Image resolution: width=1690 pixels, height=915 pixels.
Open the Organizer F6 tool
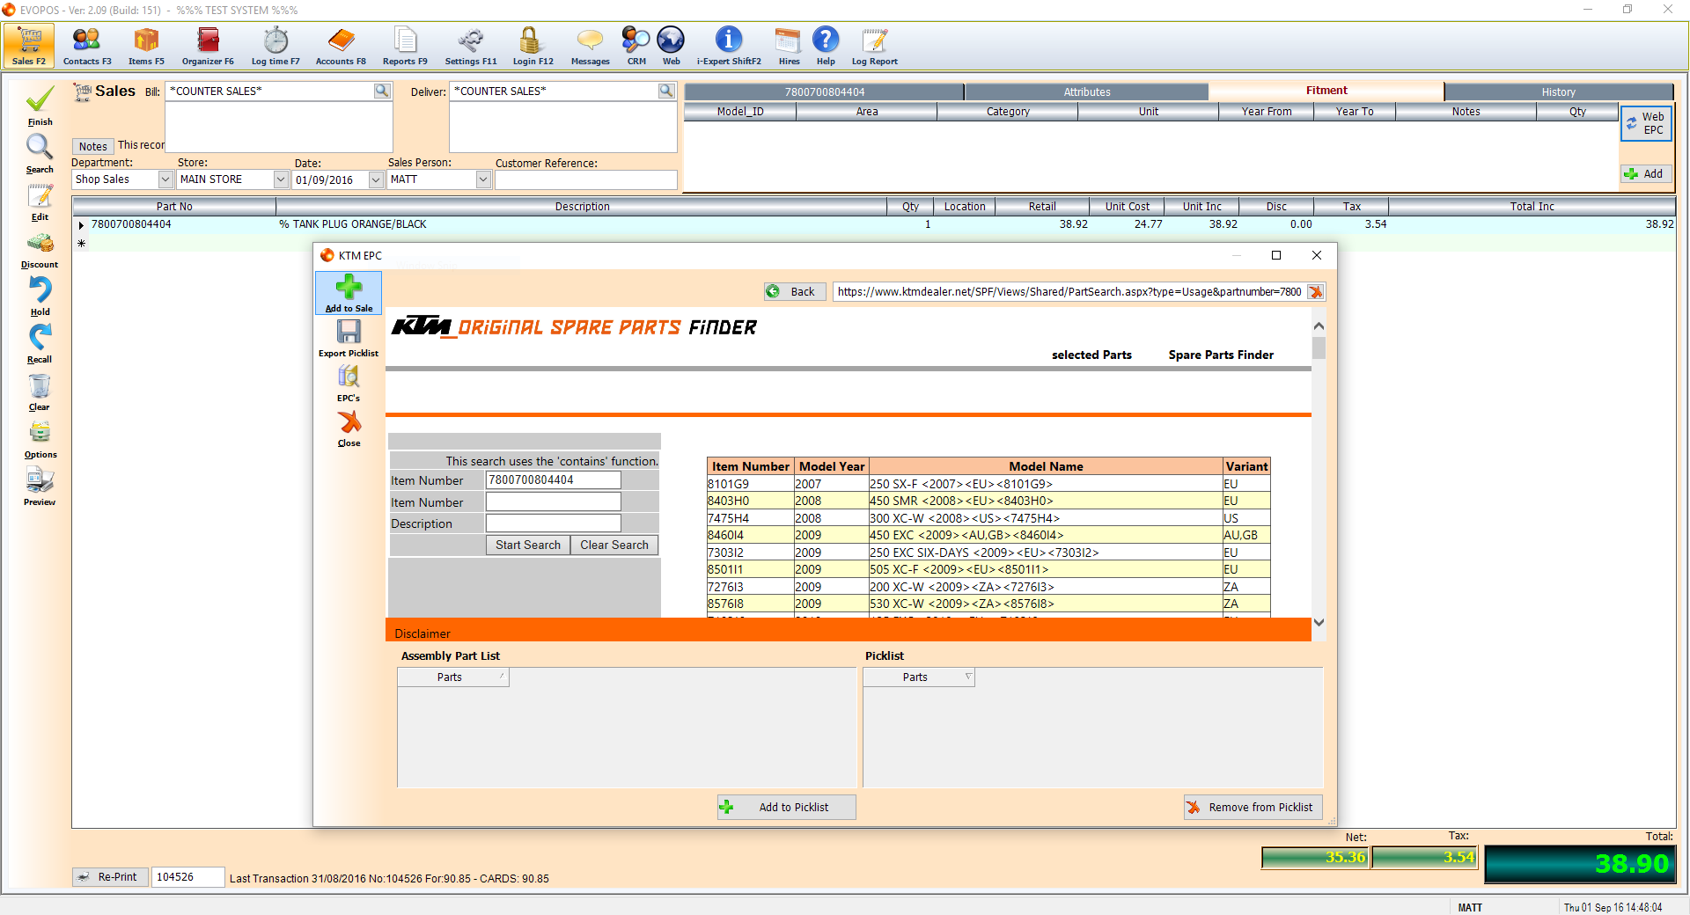click(208, 46)
